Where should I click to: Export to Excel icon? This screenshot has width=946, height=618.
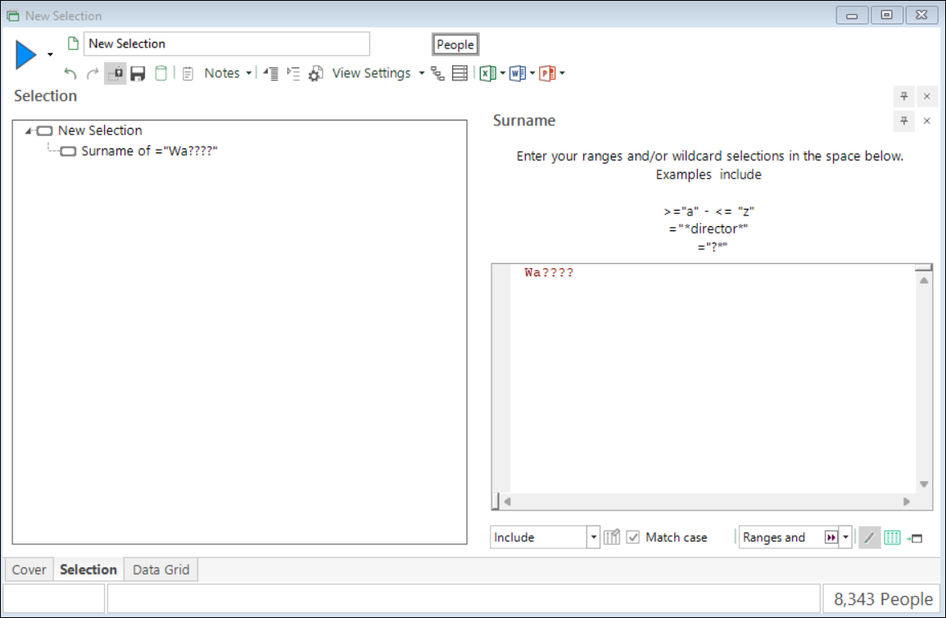pos(487,73)
